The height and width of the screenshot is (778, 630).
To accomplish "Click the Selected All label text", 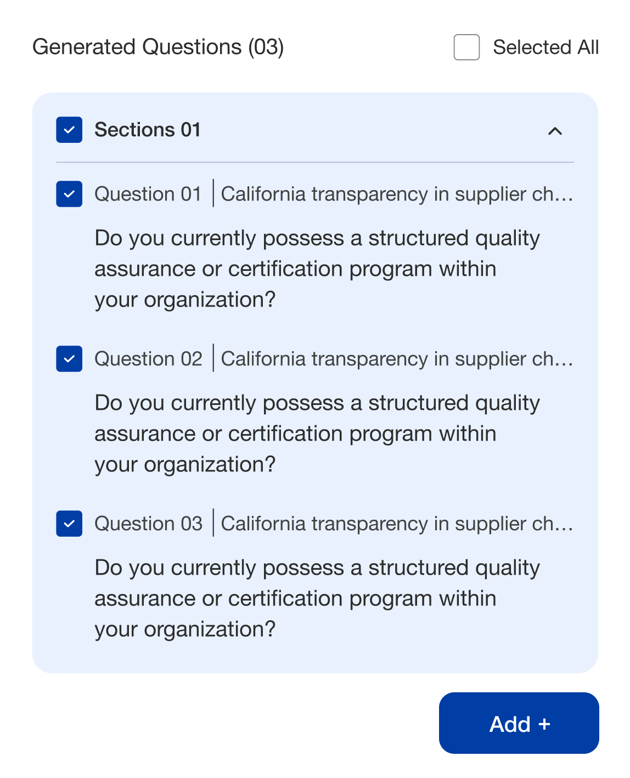I will 545,47.
